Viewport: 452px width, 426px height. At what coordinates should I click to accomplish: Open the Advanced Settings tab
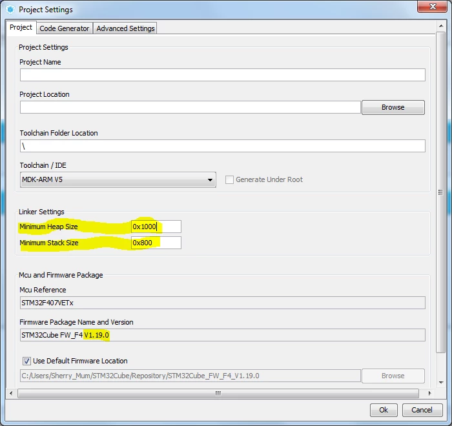(x=125, y=28)
